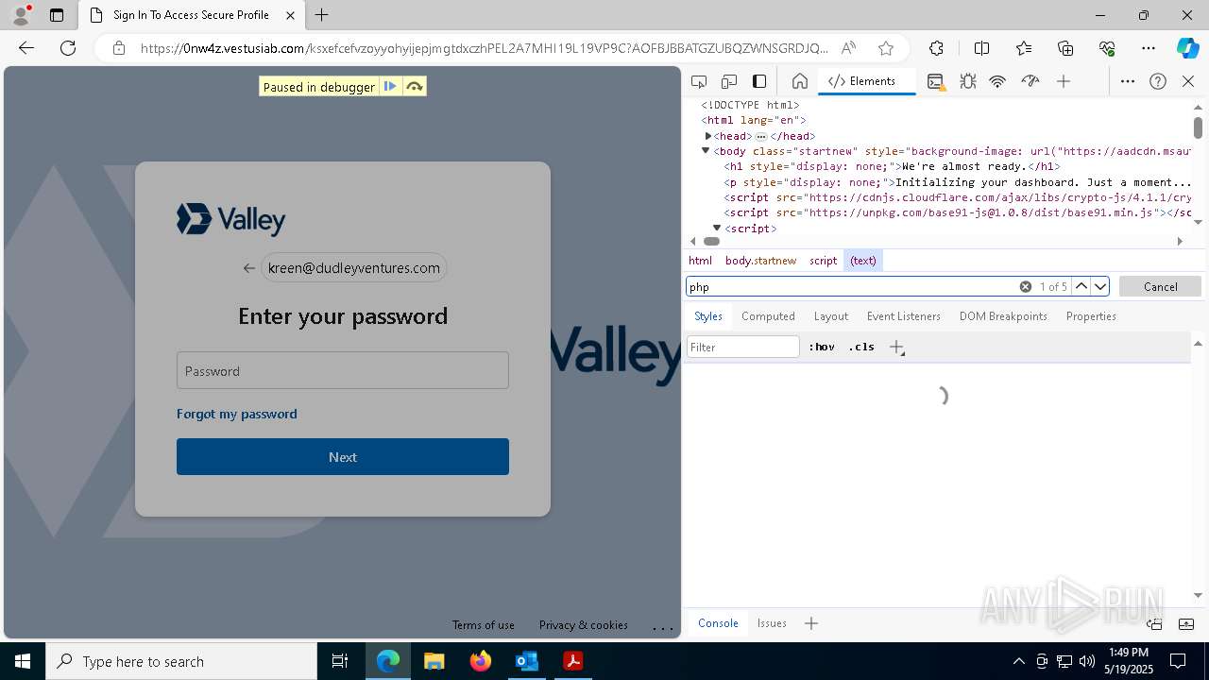Viewport: 1209px width, 680px height.
Task: Open the browser Extensions icon
Action: point(936,48)
